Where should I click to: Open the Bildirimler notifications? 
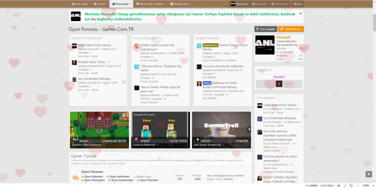point(280,4)
